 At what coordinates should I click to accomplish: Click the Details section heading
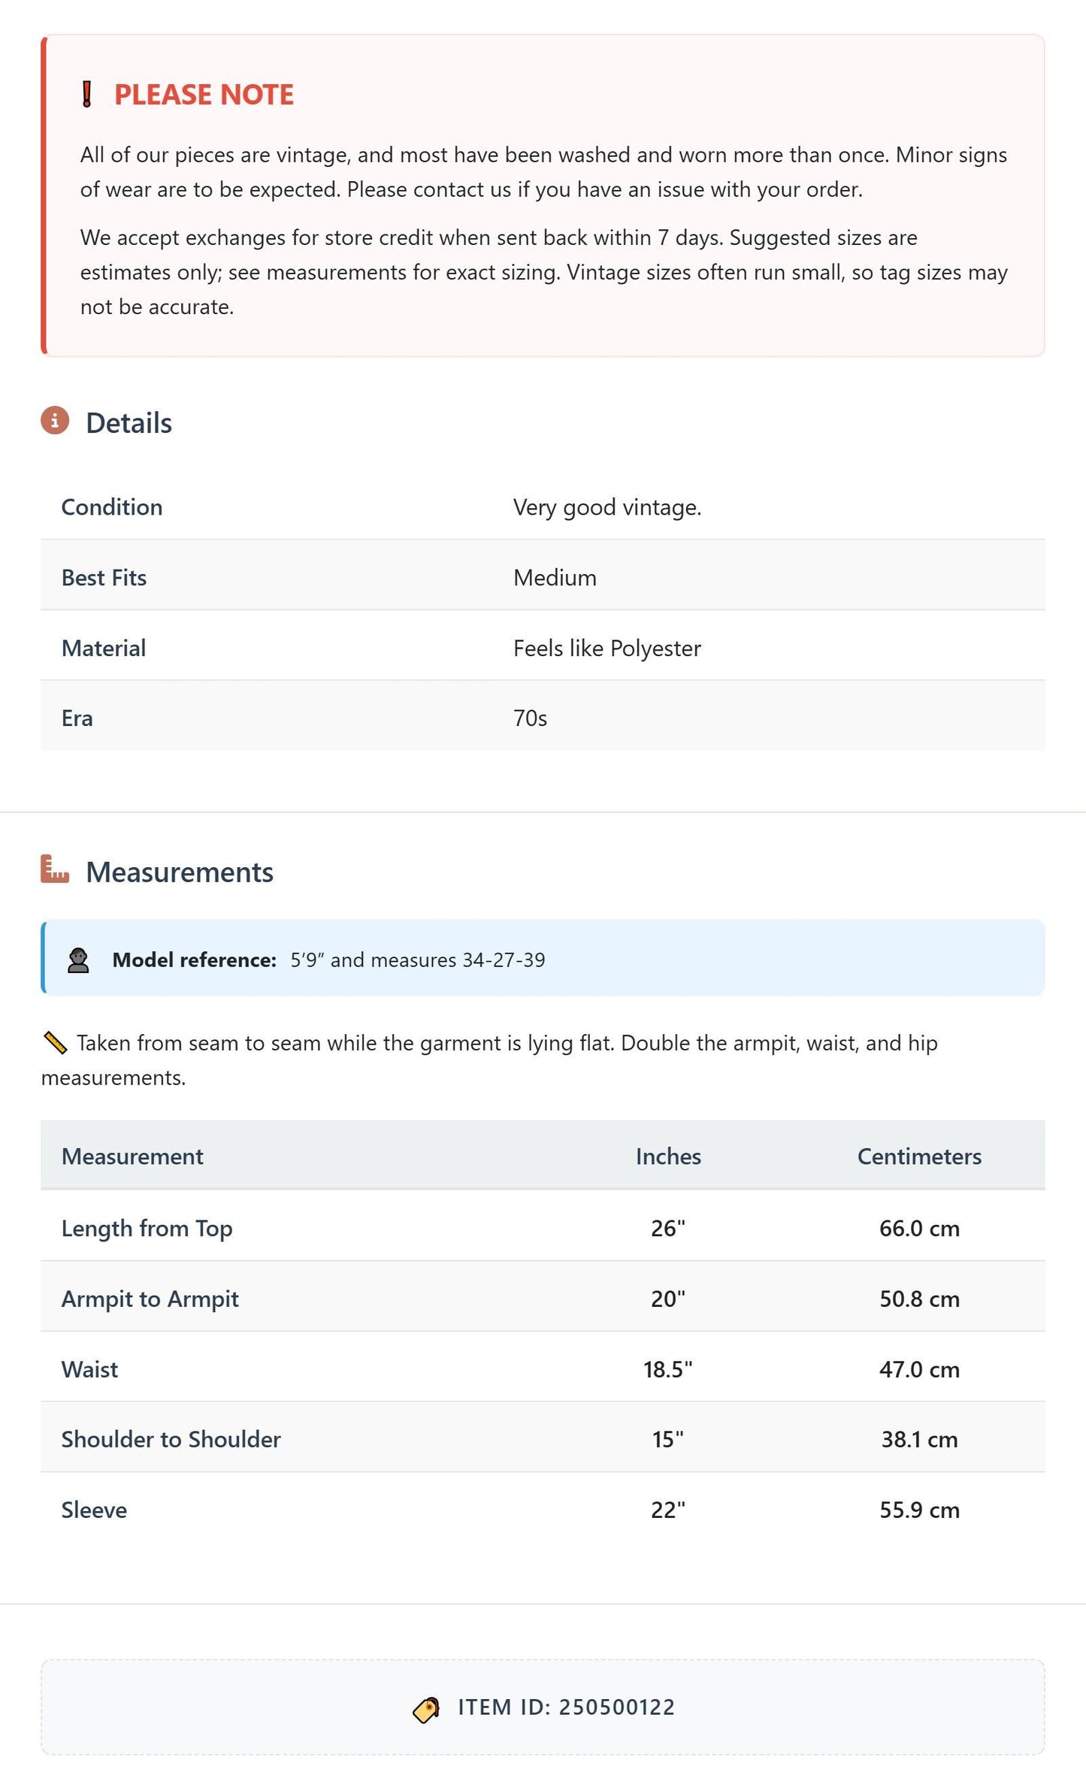pyautogui.click(x=129, y=423)
